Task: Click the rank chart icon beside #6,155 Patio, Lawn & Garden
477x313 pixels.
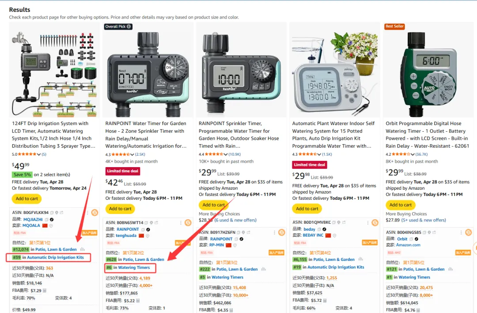Action: pyautogui.click(x=360, y=259)
